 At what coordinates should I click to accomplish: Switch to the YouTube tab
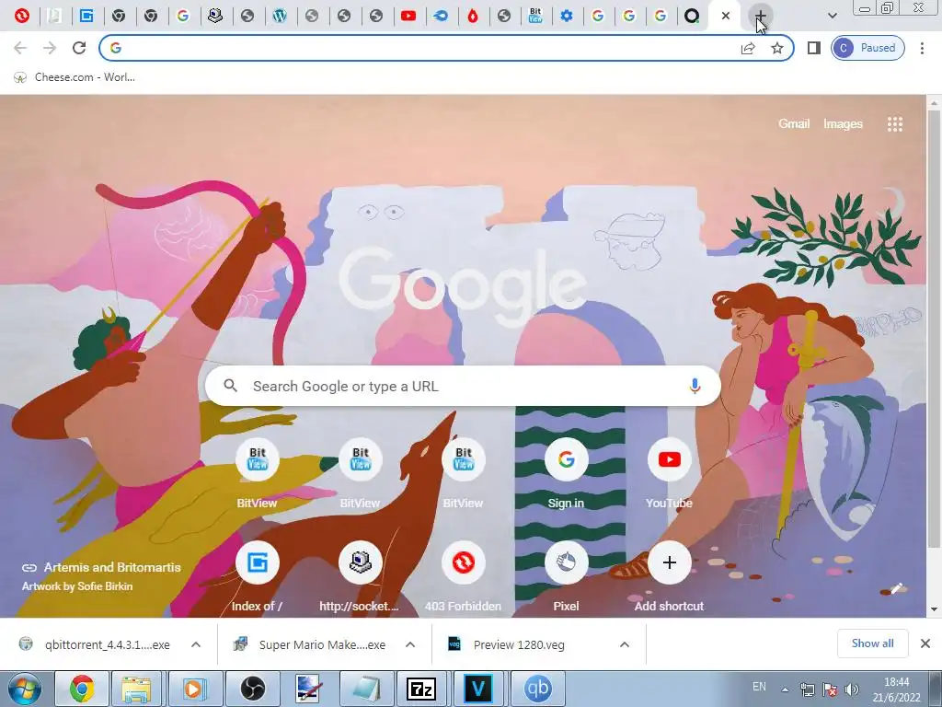[408, 17]
